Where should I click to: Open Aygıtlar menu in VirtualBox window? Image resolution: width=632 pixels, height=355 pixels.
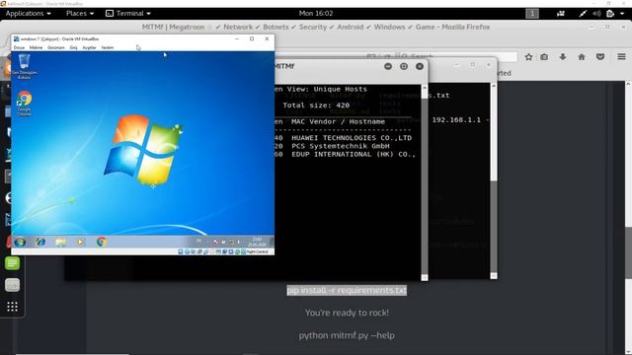[89, 47]
